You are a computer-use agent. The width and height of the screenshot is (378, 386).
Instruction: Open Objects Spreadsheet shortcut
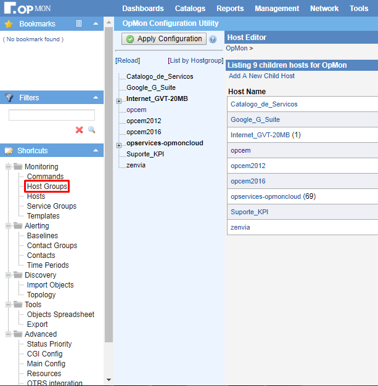tap(60, 315)
